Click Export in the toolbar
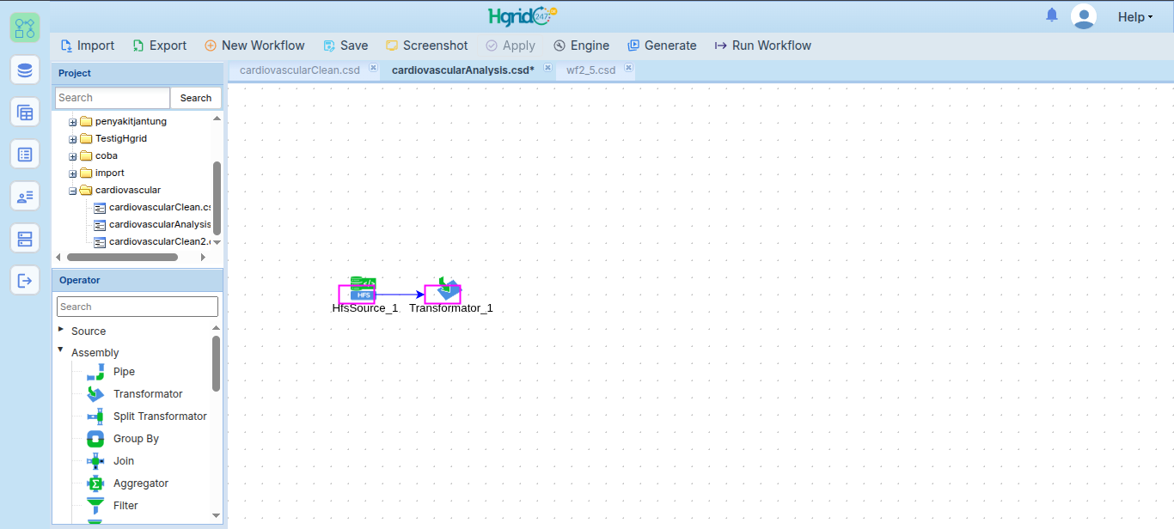The width and height of the screenshot is (1174, 529). coord(159,46)
